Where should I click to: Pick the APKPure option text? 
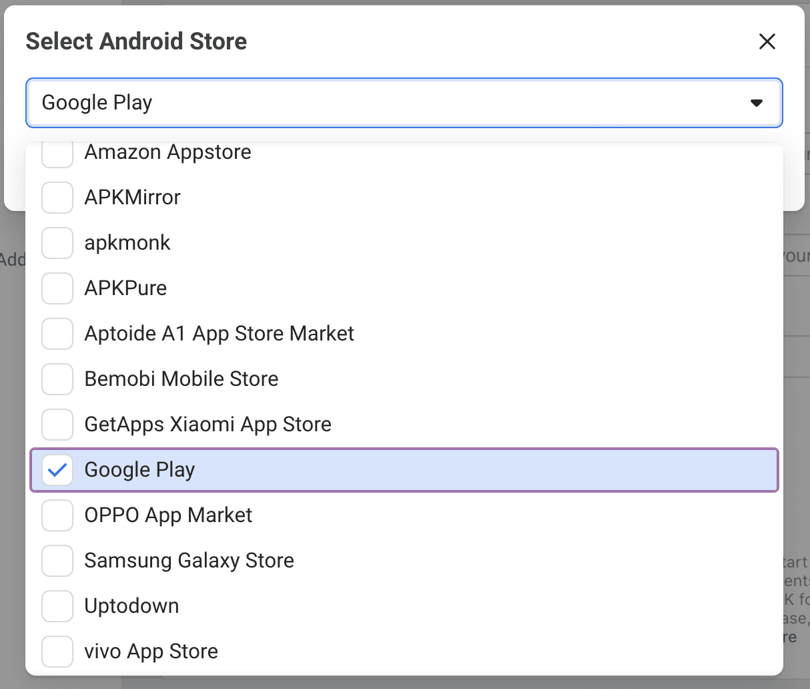pyautogui.click(x=125, y=288)
